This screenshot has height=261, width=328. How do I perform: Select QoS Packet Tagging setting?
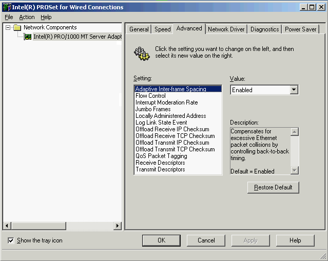pos(178,156)
